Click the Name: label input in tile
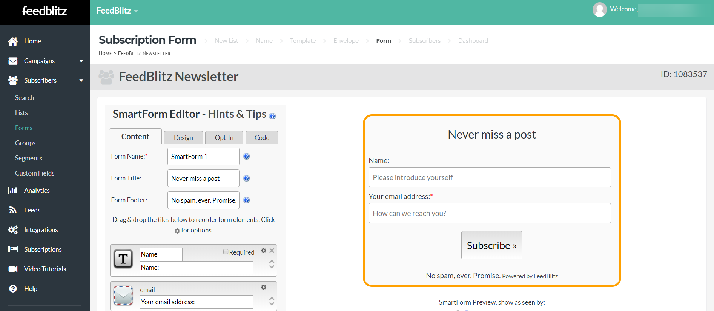714x311 pixels. tap(197, 268)
